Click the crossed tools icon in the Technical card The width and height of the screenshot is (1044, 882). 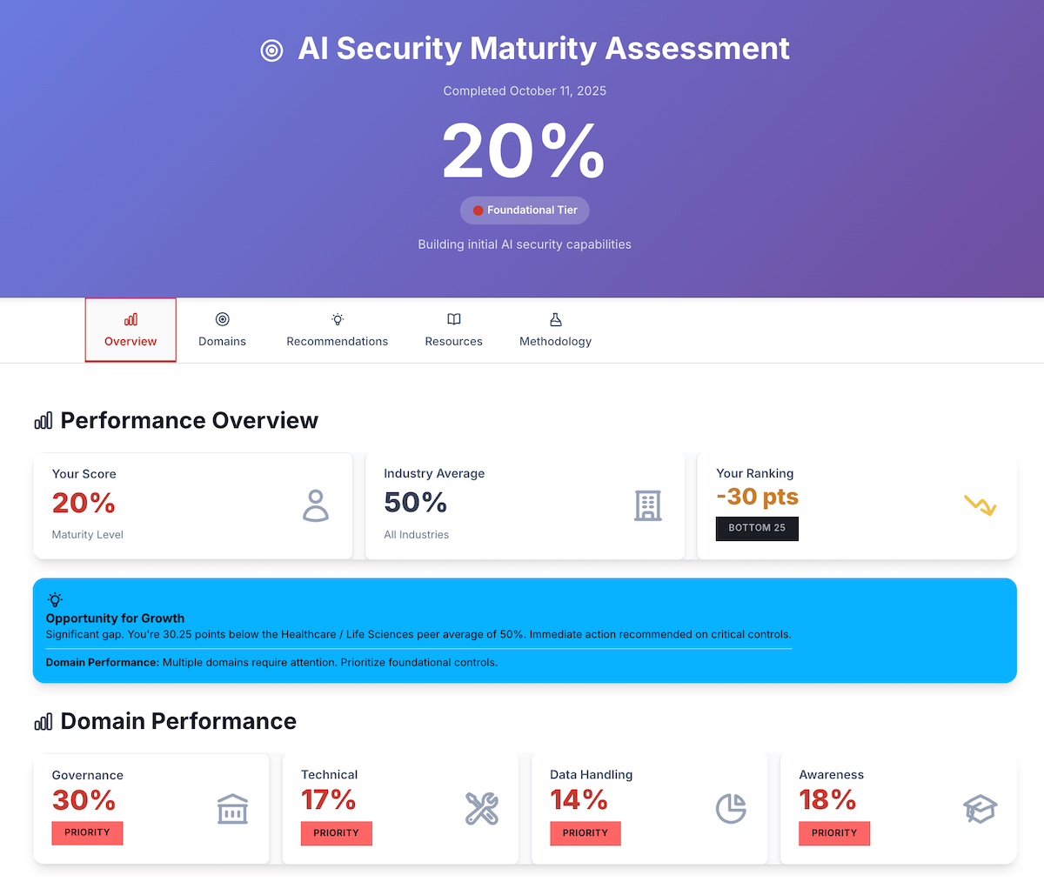click(481, 808)
